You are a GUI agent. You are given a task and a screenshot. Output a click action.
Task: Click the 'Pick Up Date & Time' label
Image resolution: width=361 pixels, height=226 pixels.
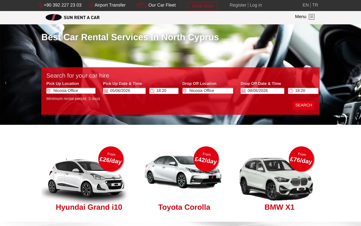tap(122, 84)
